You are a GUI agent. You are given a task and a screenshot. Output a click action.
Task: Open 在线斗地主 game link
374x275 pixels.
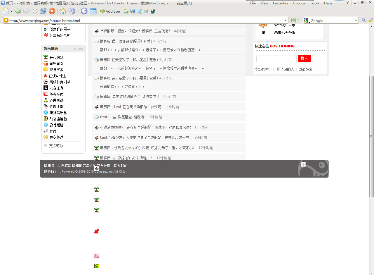coord(57,76)
